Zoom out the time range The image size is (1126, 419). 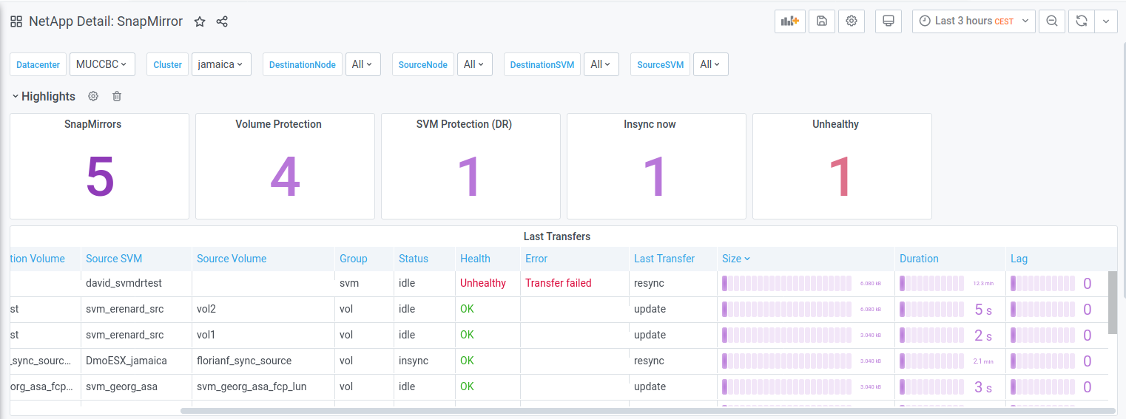click(1051, 21)
